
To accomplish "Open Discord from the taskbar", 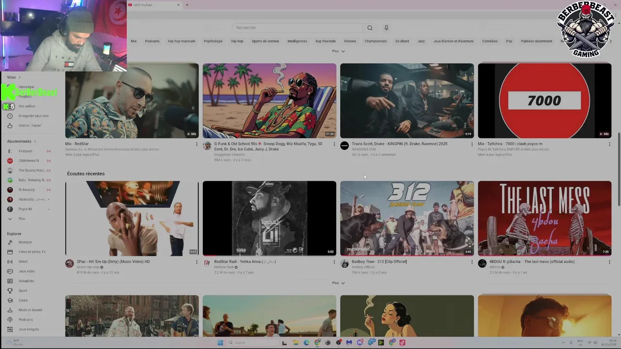I will coord(360,343).
